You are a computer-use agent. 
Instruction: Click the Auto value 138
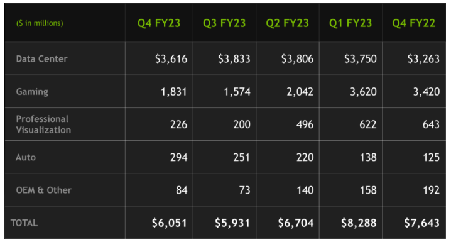(368, 157)
